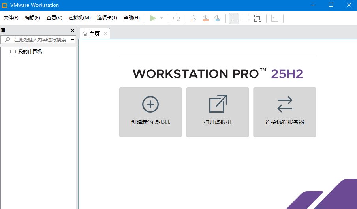Open the 文件(F) menu
Screen dimensions: 357x209
(x=11, y=18)
